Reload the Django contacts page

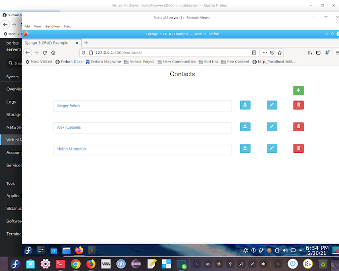pyautogui.click(x=45, y=52)
